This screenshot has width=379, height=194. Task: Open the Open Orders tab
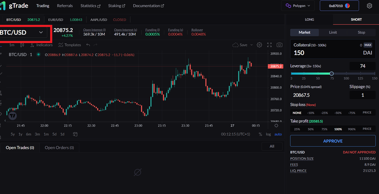pyautogui.click(x=59, y=148)
